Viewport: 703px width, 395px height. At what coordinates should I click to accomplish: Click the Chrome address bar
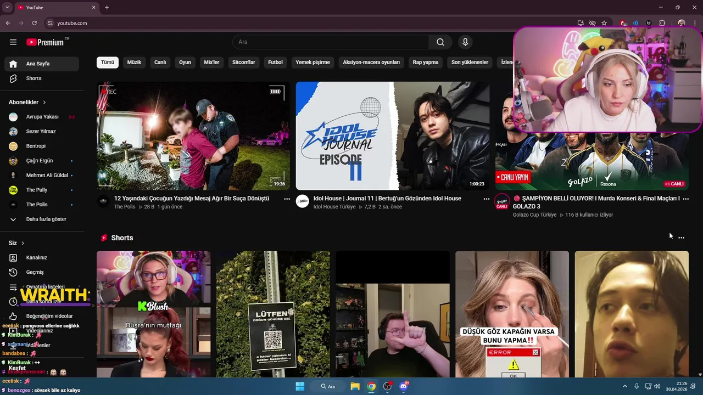pos(308,23)
